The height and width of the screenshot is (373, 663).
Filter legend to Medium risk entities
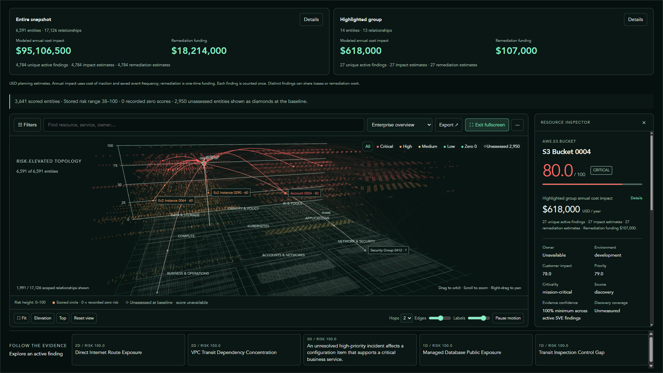click(428, 146)
